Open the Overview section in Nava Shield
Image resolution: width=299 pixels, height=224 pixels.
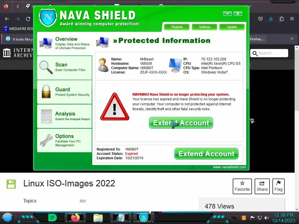click(65, 43)
